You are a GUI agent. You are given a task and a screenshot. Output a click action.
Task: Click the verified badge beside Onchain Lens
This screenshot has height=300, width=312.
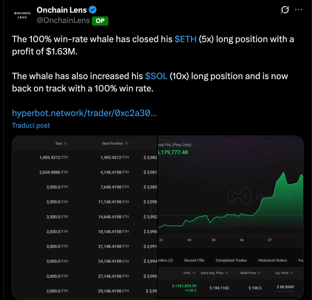click(x=92, y=10)
